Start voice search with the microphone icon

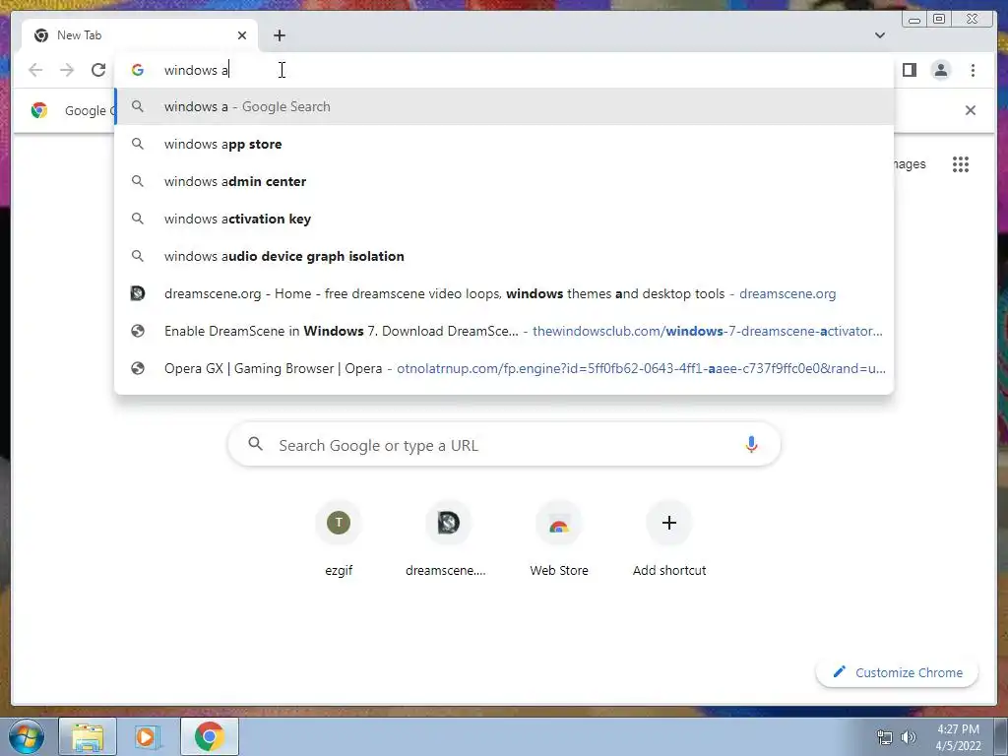751,444
